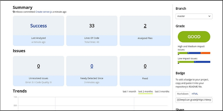Click the DeepScan grade badge code field
The image size is (223, 111).
pos(194,100)
